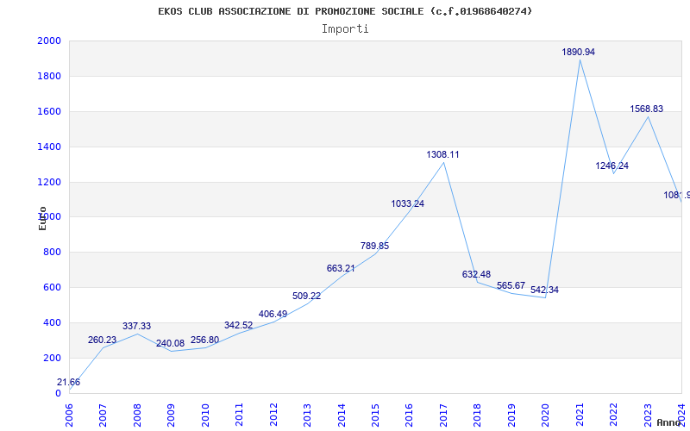Click the 632.48 value label
This screenshot has height=431, width=690.
(476, 274)
